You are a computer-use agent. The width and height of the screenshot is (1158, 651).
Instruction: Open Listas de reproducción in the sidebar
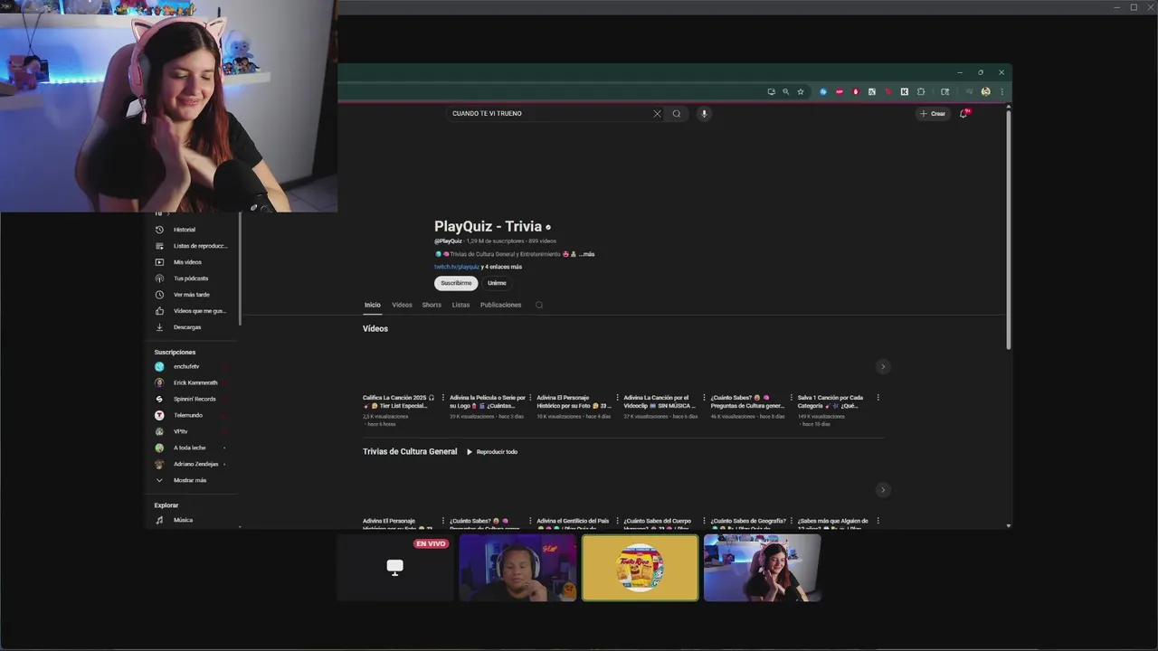192,246
